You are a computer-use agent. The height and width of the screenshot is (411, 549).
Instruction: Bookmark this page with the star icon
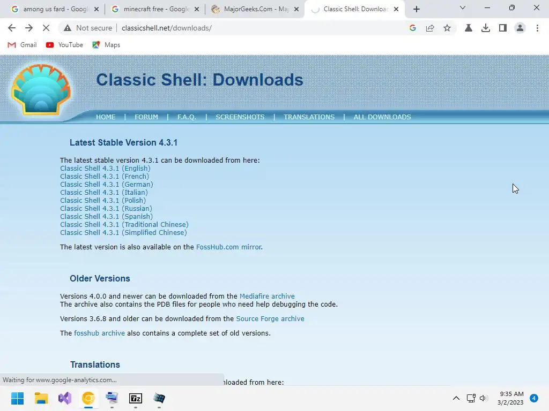pyautogui.click(x=447, y=28)
